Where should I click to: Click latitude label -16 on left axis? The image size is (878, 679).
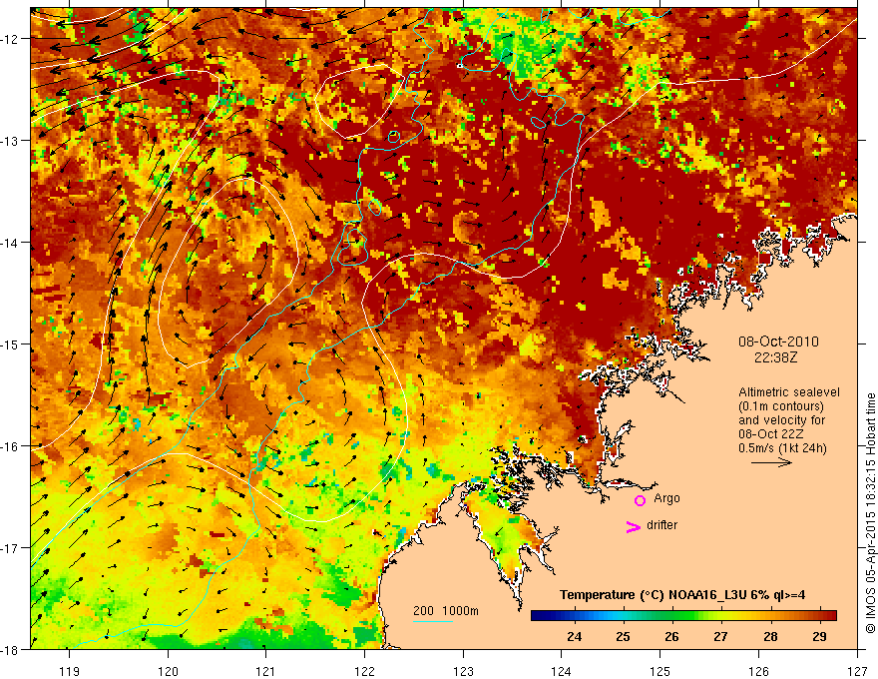(10, 446)
